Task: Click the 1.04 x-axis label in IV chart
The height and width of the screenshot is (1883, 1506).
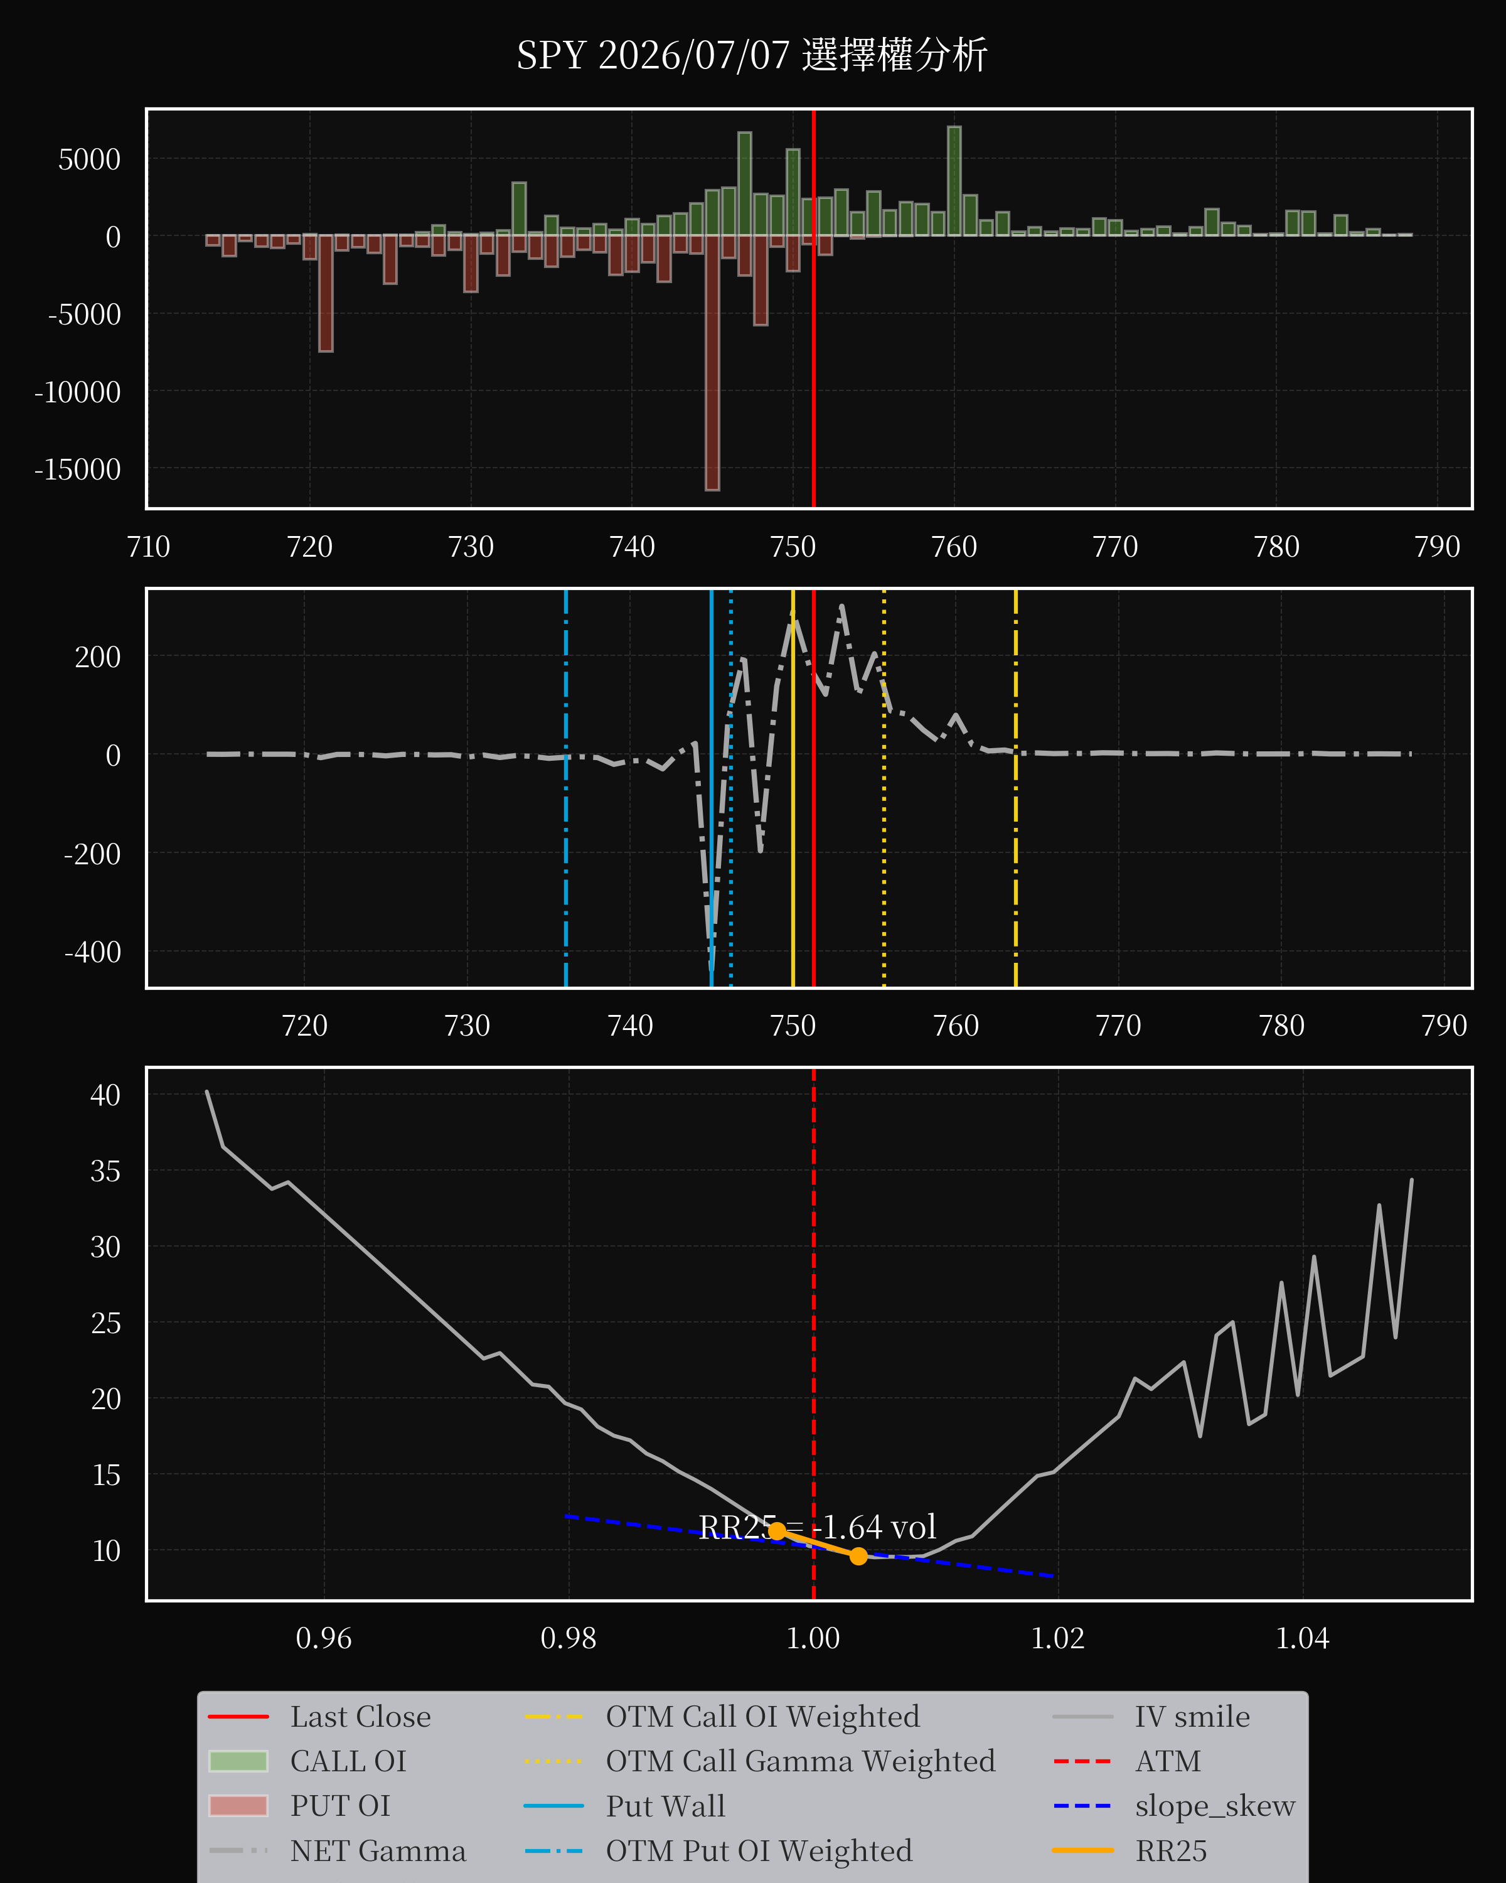Action: (x=1303, y=1638)
